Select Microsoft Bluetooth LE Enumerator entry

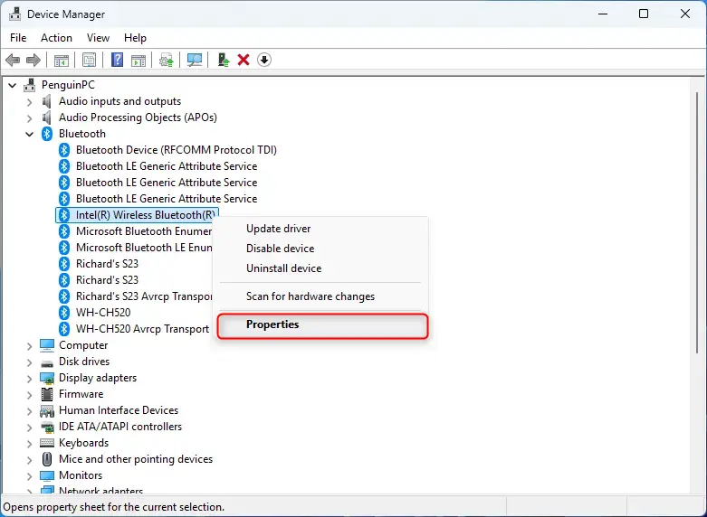coord(144,248)
